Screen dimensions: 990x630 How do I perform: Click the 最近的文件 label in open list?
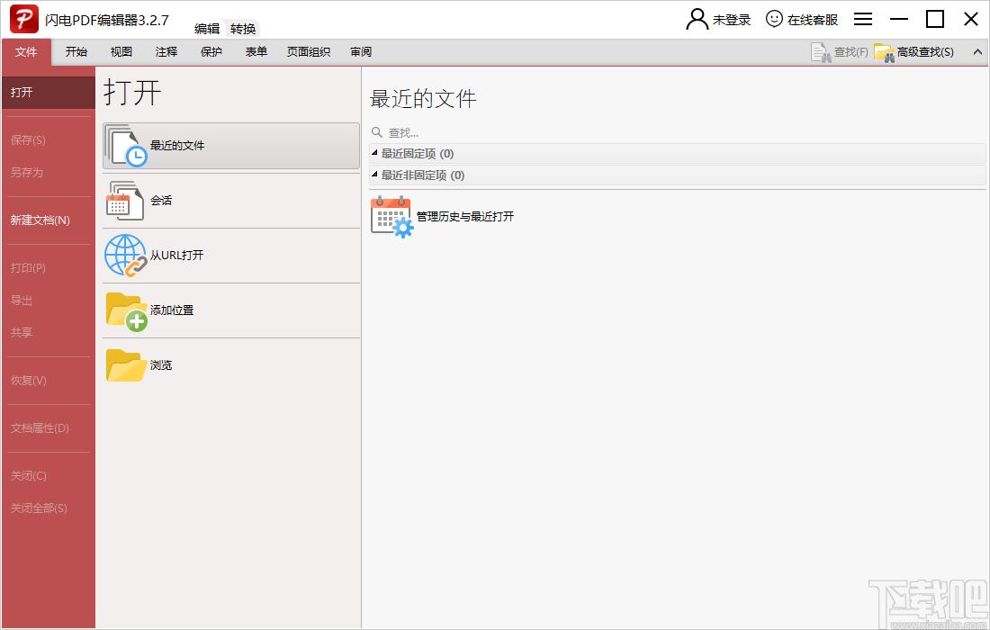pos(176,146)
